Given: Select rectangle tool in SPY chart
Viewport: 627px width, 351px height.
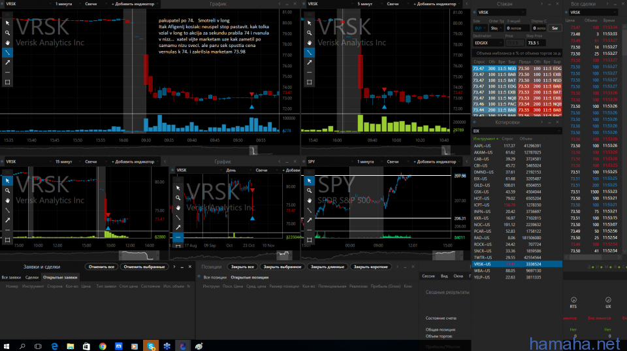Looking at the screenshot, I should (x=309, y=240).
